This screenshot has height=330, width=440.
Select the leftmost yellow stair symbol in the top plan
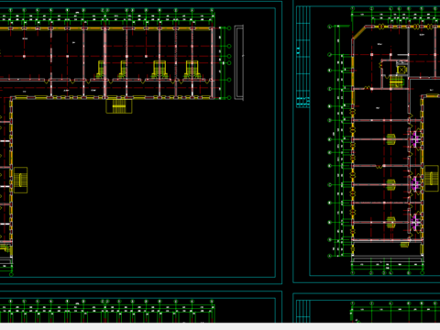coord(101,70)
